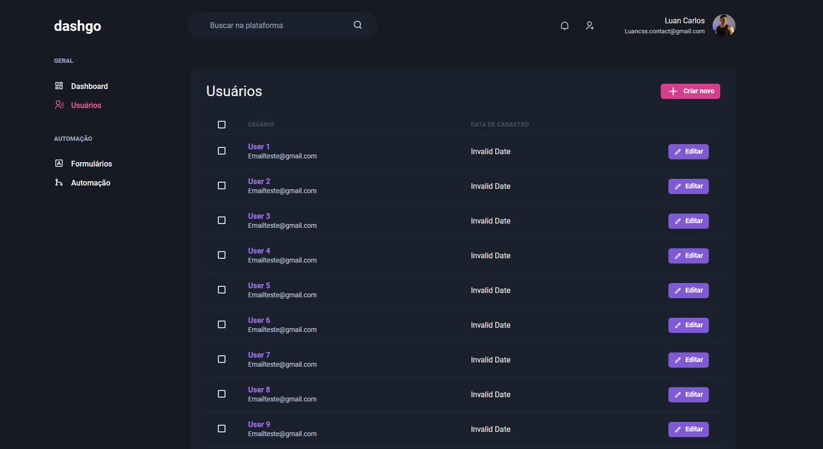Click pencil icon in User 6 row
Screen dimensions: 823x449
(x=678, y=325)
